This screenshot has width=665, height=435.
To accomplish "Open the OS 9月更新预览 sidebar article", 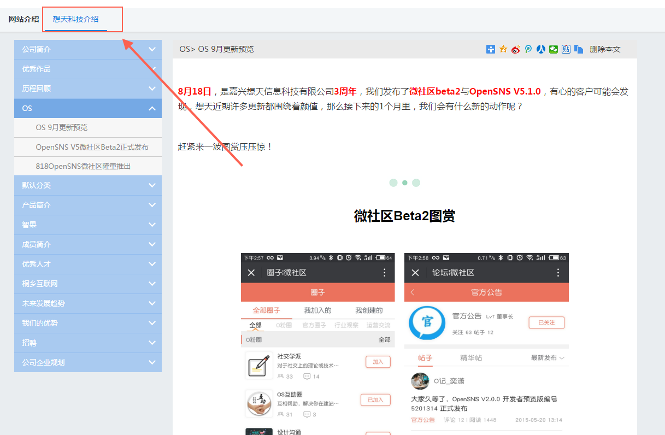I will pyautogui.click(x=88, y=127).
